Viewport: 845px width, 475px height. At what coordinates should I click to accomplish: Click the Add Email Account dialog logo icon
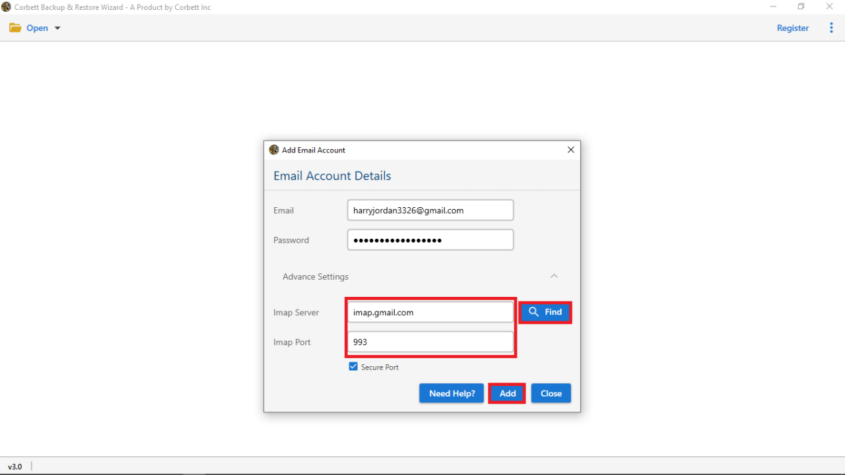[274, 150]
